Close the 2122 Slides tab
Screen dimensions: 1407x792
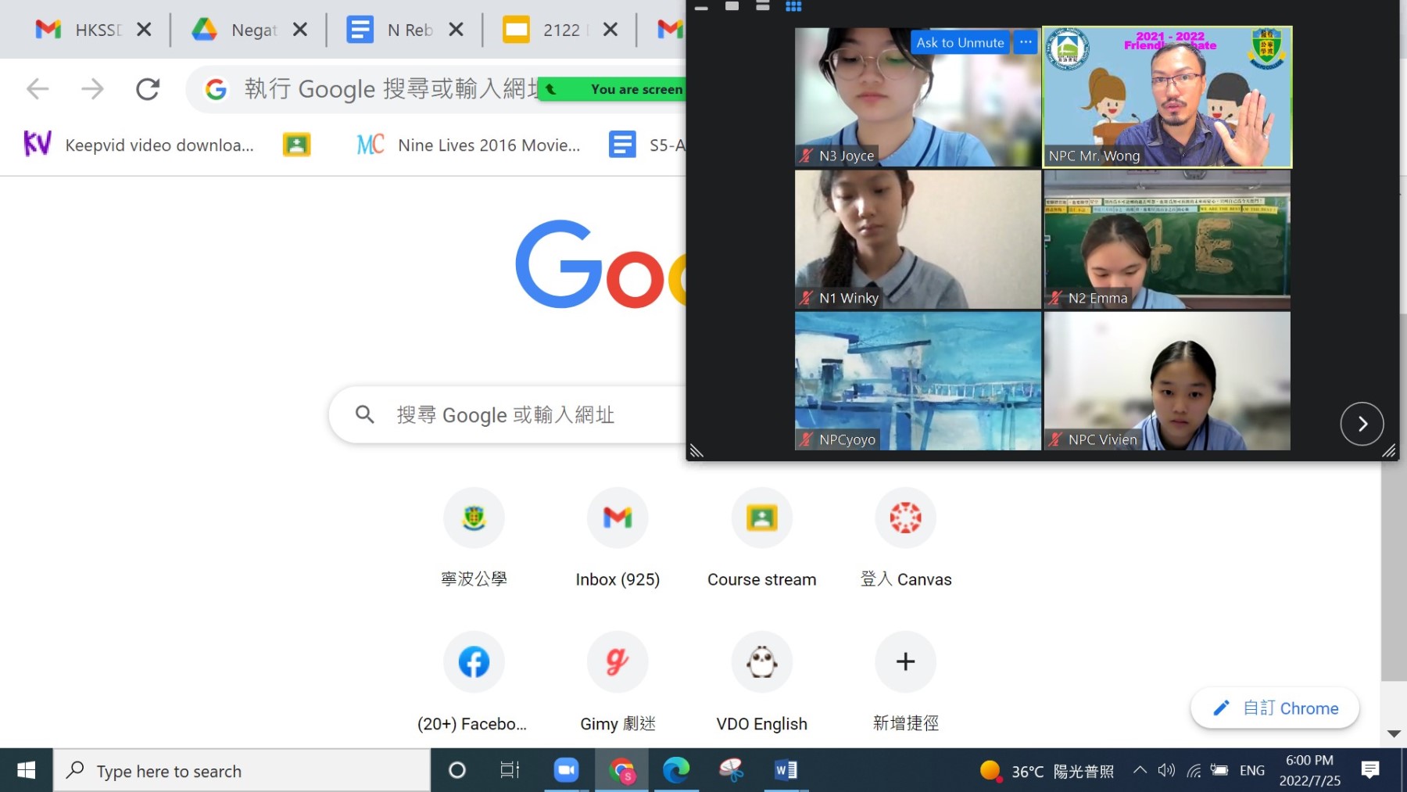610,30
